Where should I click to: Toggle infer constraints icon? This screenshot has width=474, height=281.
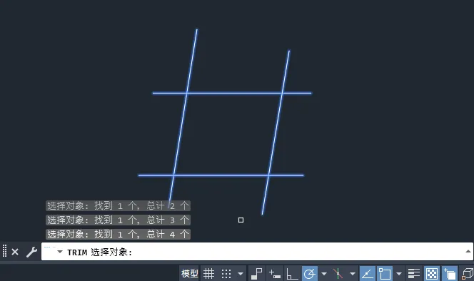pyautogui.click(x=257, y=274)
